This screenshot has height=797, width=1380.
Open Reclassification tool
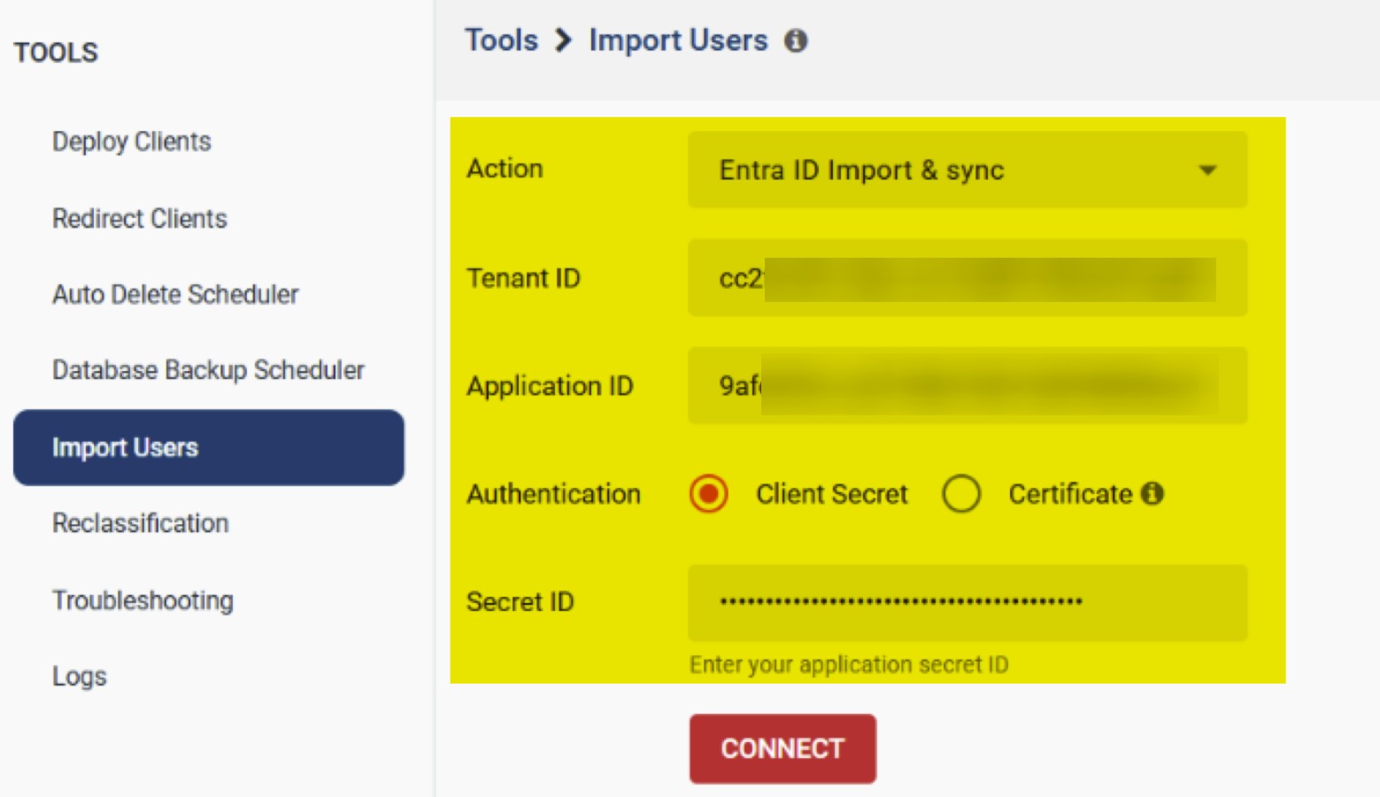pos(141,523)
